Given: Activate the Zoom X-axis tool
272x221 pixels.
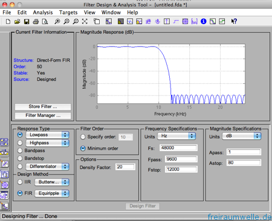Looking at the screenshot, I should point(66,21).
